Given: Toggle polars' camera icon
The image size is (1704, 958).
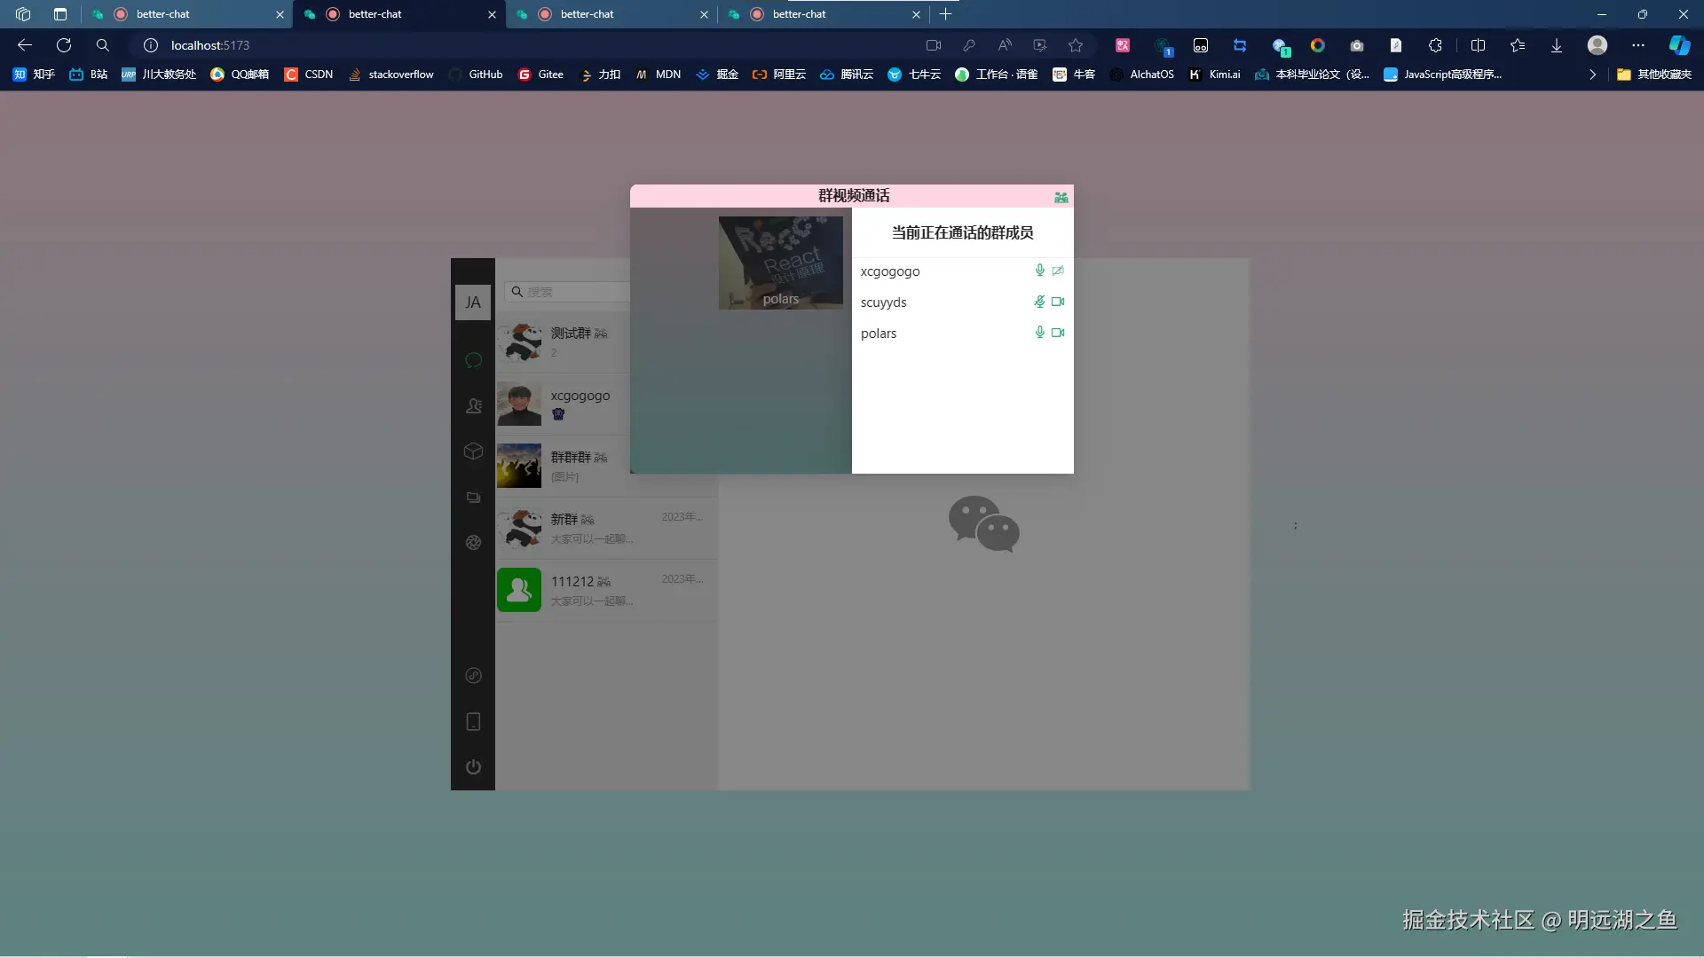Looking at the screenshot, I should [1058, 333].
